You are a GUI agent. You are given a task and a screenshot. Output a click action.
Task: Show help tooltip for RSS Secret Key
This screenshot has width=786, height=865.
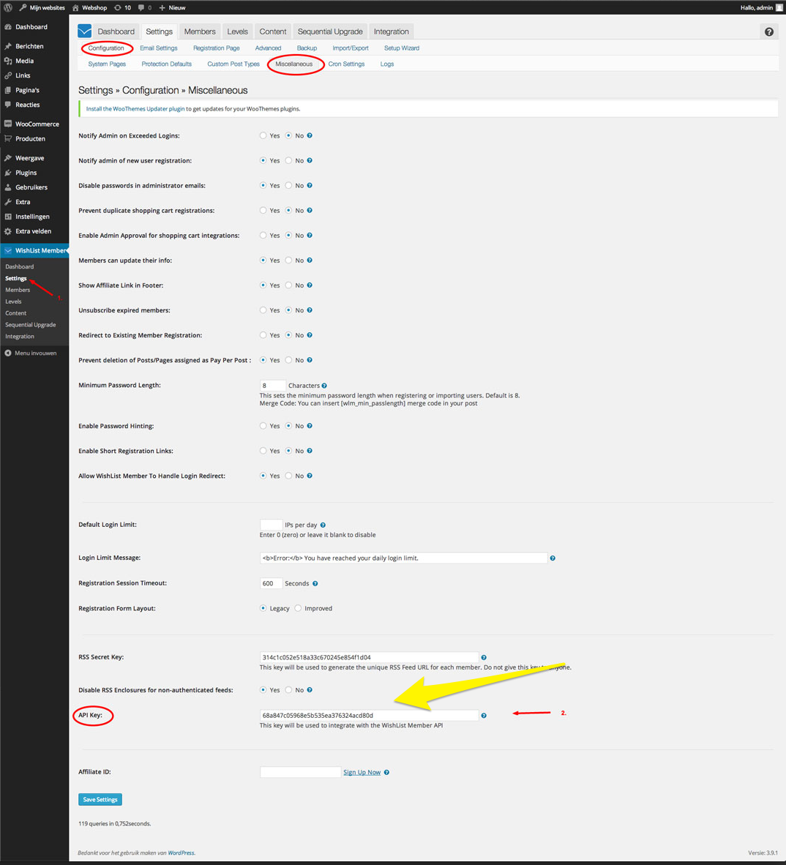[x=484, y=658]
